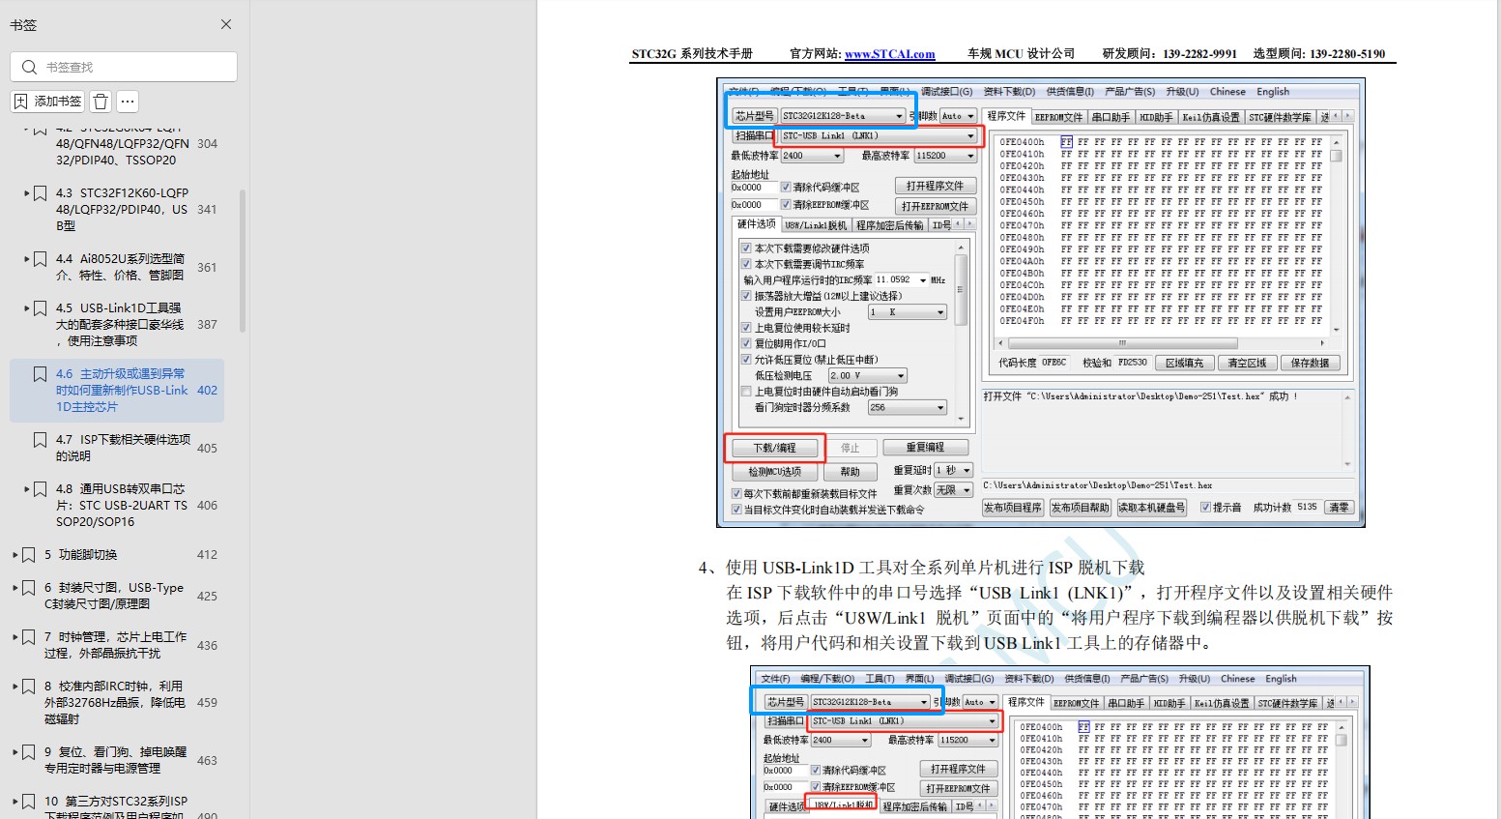Click the bookmarks panel vertical scrollbar
This screenshot has height=819, width=1501.
click(x=243, y=261)
